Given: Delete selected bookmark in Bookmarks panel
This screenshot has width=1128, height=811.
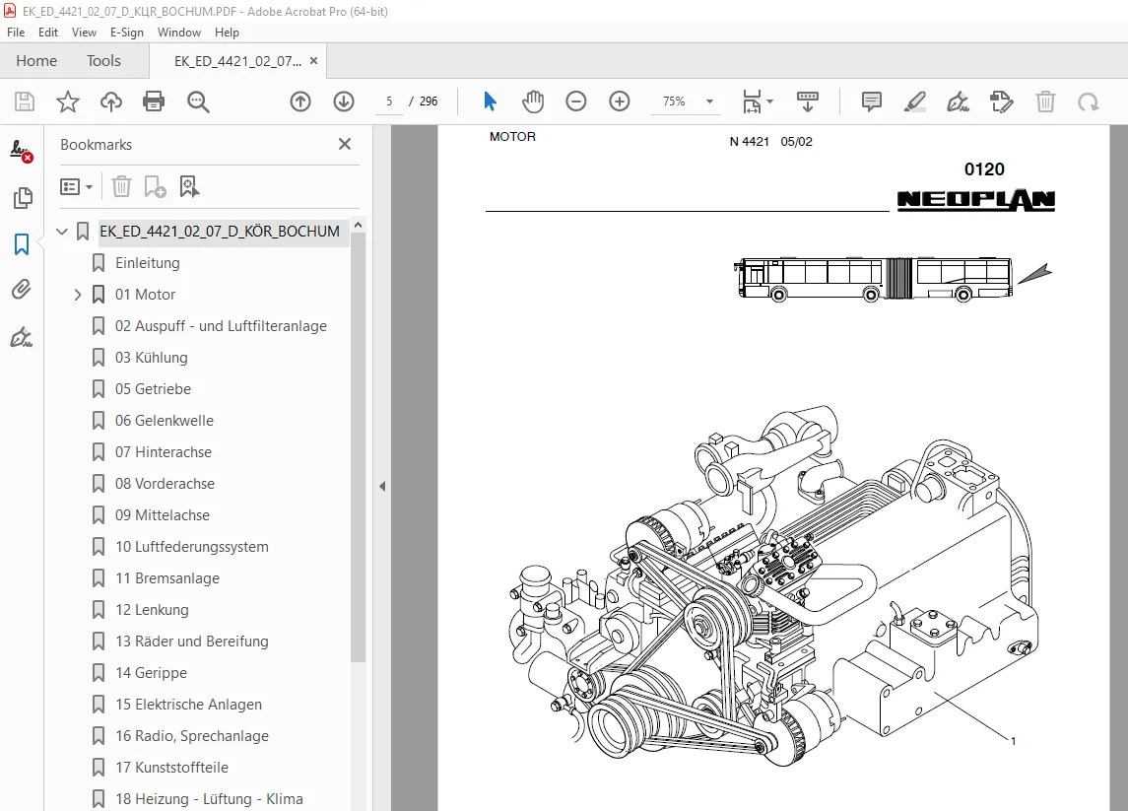Looking at the screenshot, I should [121, 187].
